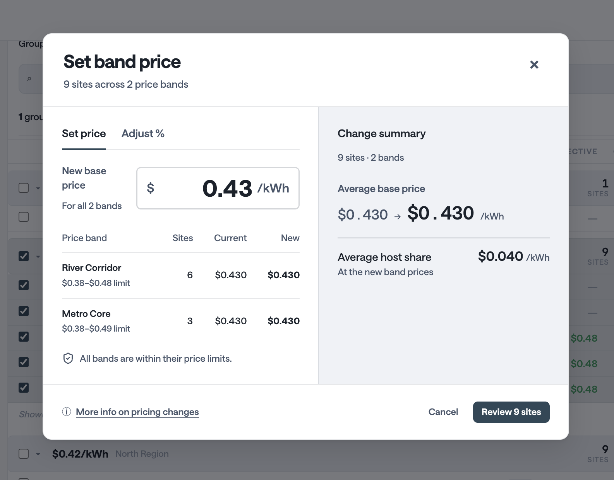Click the "$0.040" average host share value

coord(501,256)
